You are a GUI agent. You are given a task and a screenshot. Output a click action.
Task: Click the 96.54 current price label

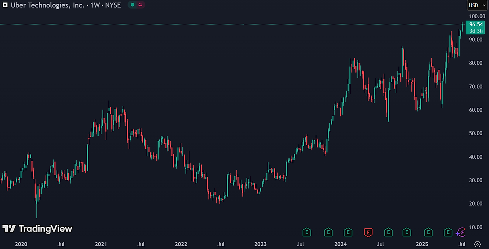(476, 24)
